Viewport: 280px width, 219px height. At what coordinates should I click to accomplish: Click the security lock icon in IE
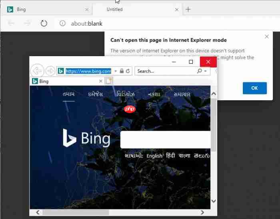click(122, 71)
